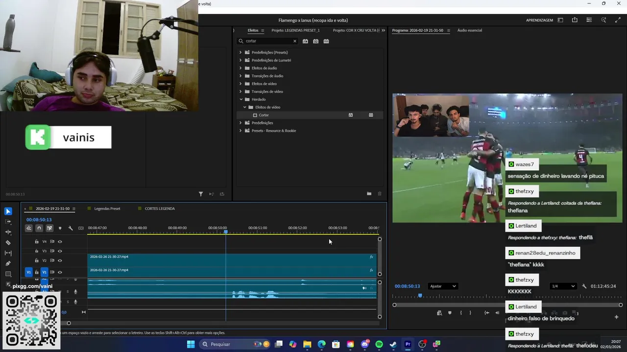Screen dimensions: 627x352
Task: Toggle lock on track V2
Action: pyautogui.click(x=36, y=261)
